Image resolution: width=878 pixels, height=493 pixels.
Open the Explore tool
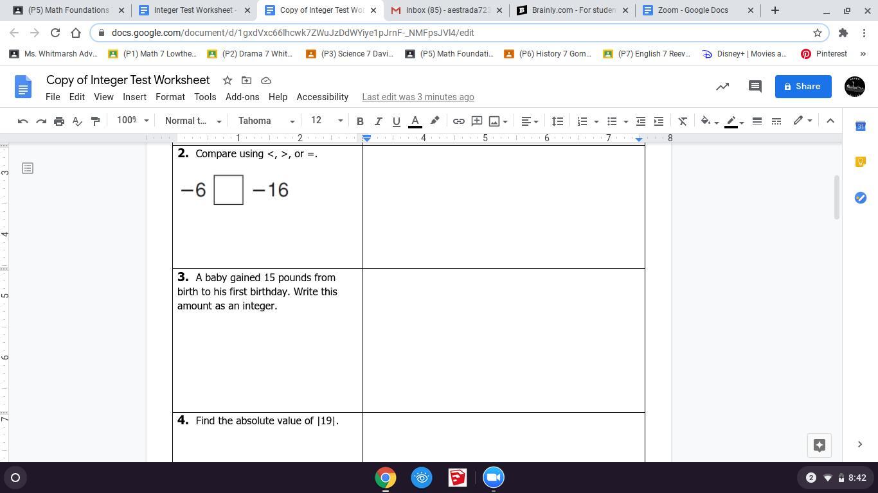point(820,445)
